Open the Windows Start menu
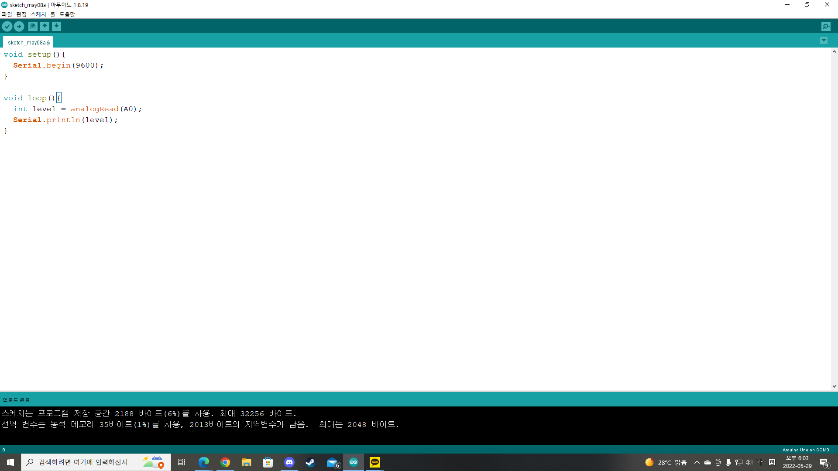 (10, 462)
